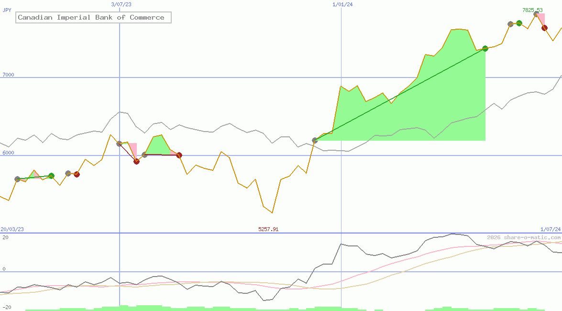Click the first gray marker at the chart's left
562x311 pixels.
tap(18, 179)
